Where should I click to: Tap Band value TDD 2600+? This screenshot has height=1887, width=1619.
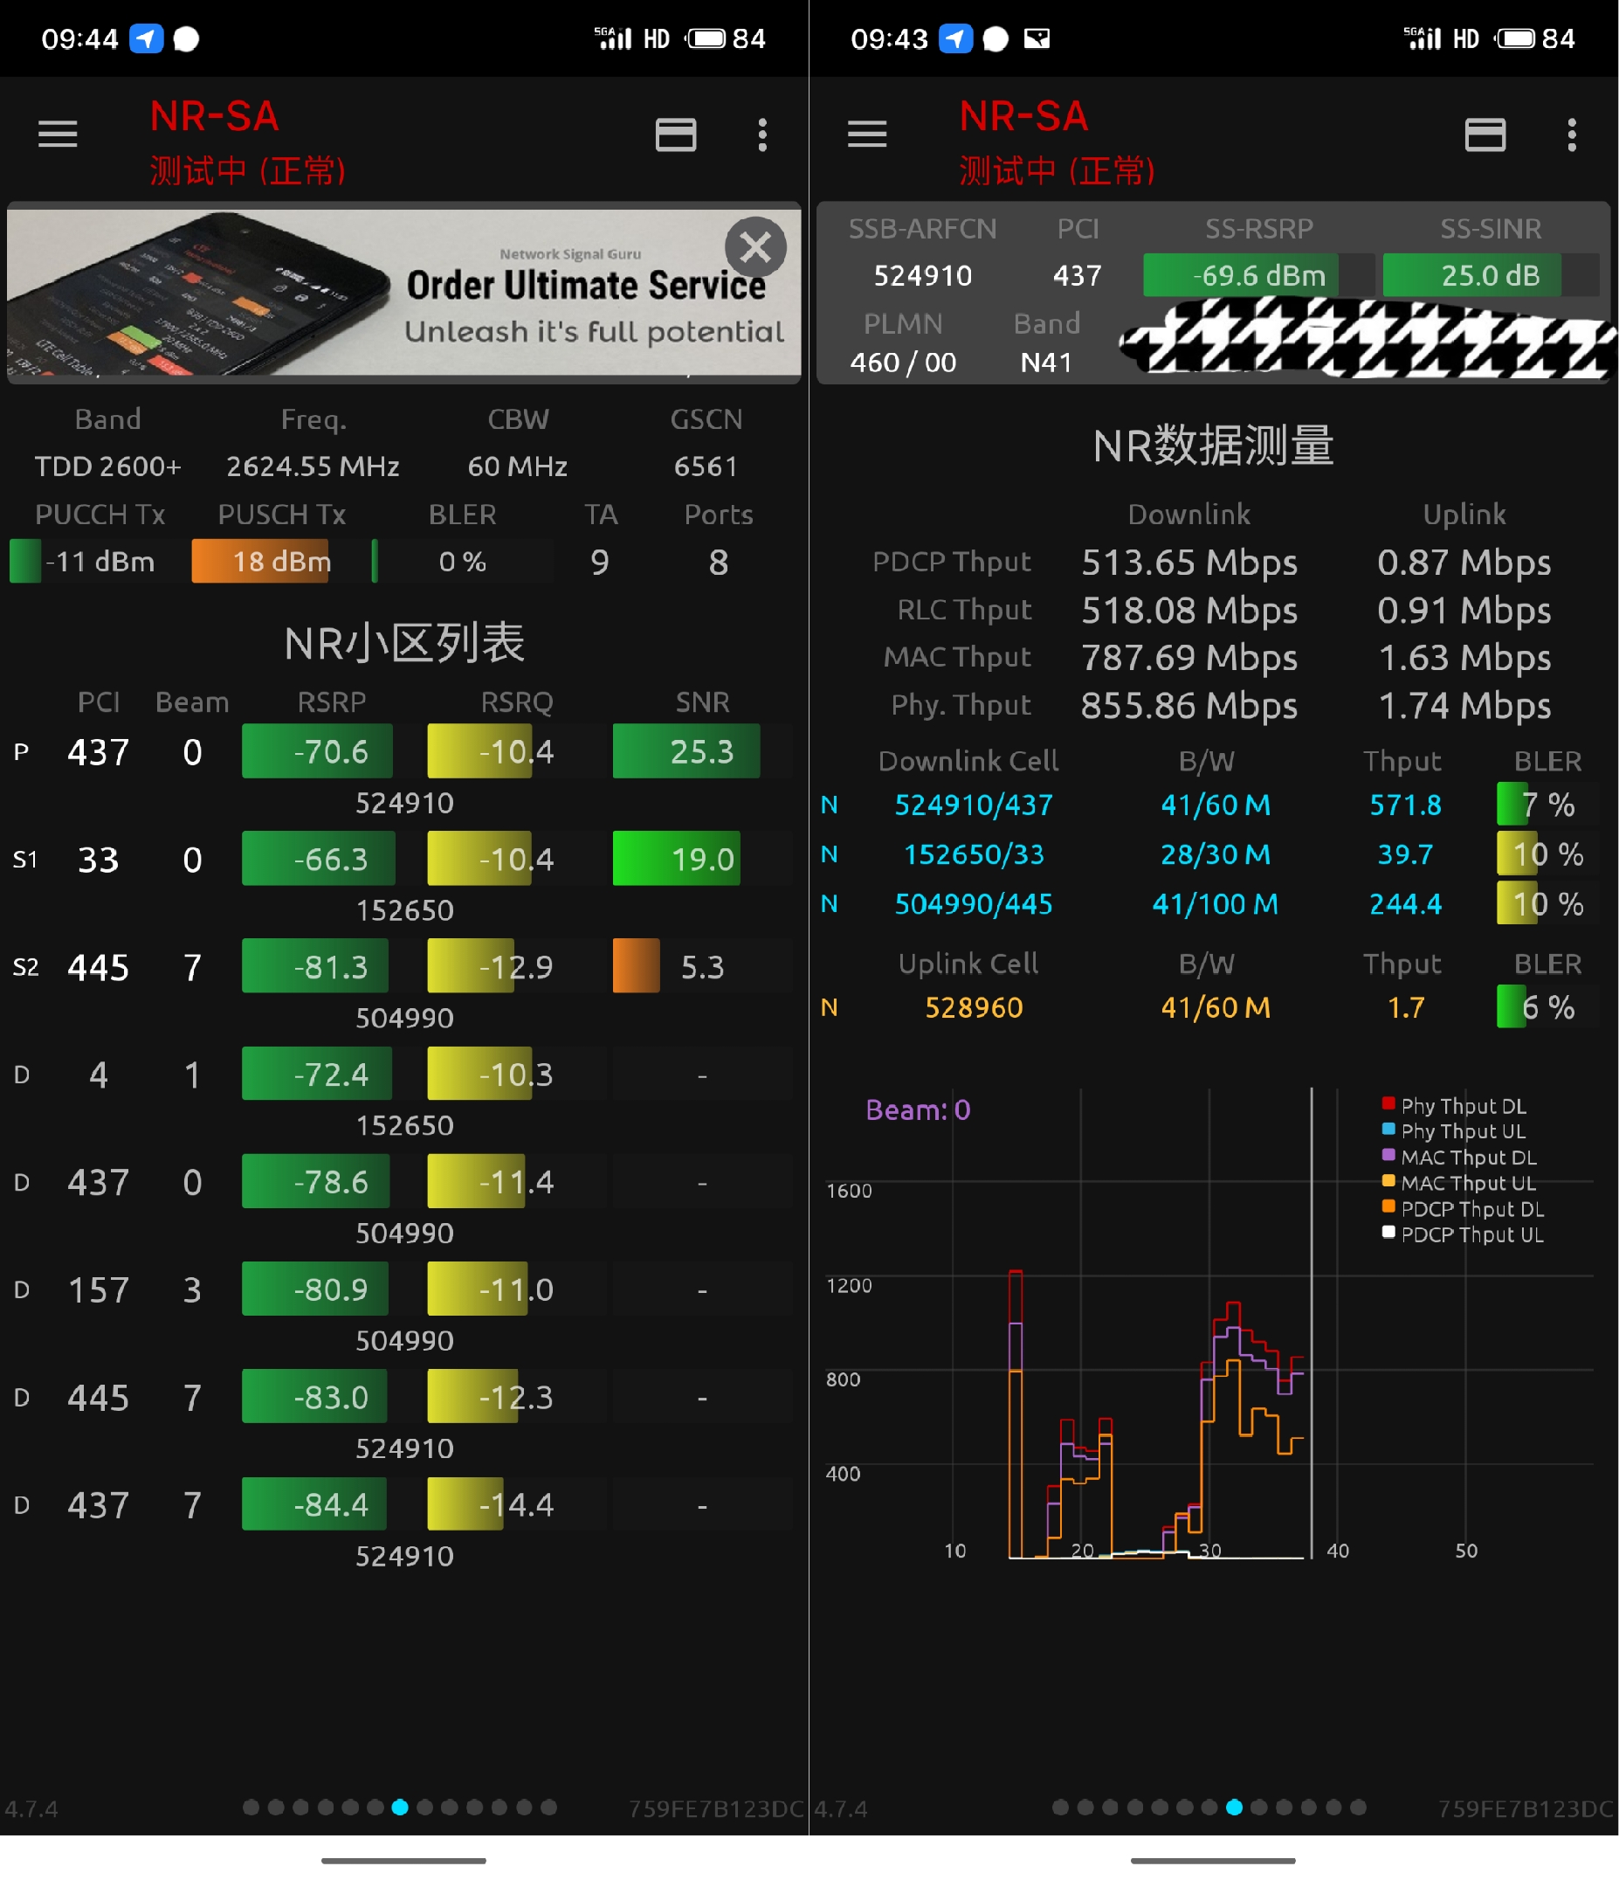(x=107, y=467)
